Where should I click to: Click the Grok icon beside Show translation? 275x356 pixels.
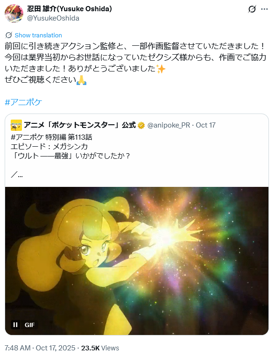click(x=8, y=35)
